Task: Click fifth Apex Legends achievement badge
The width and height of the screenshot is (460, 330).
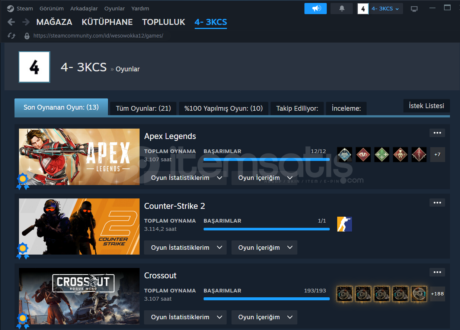Action: [419, 155]
